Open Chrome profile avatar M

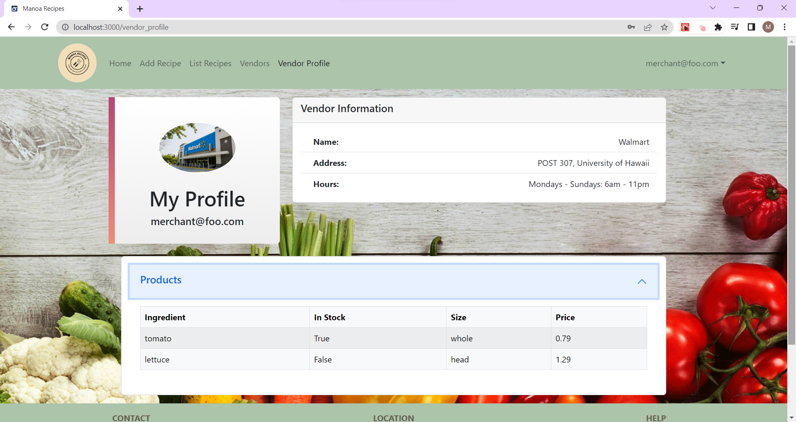(x=768, y=27)
